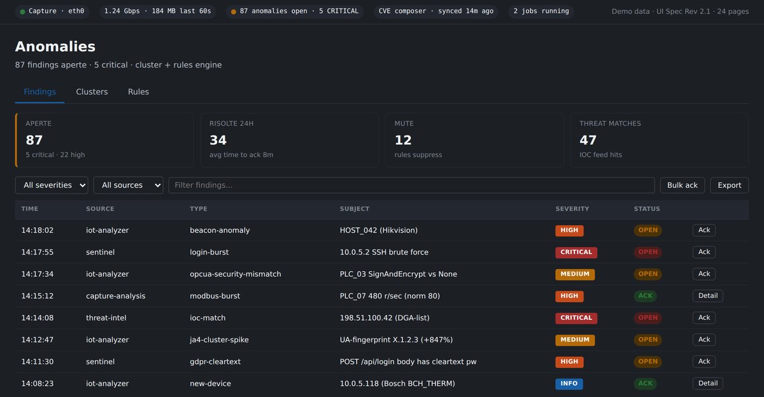This screenshot has height=397, width=764.
Task: Select the RISOLTE 24H summary card
Action: click(x=290, y=140)
